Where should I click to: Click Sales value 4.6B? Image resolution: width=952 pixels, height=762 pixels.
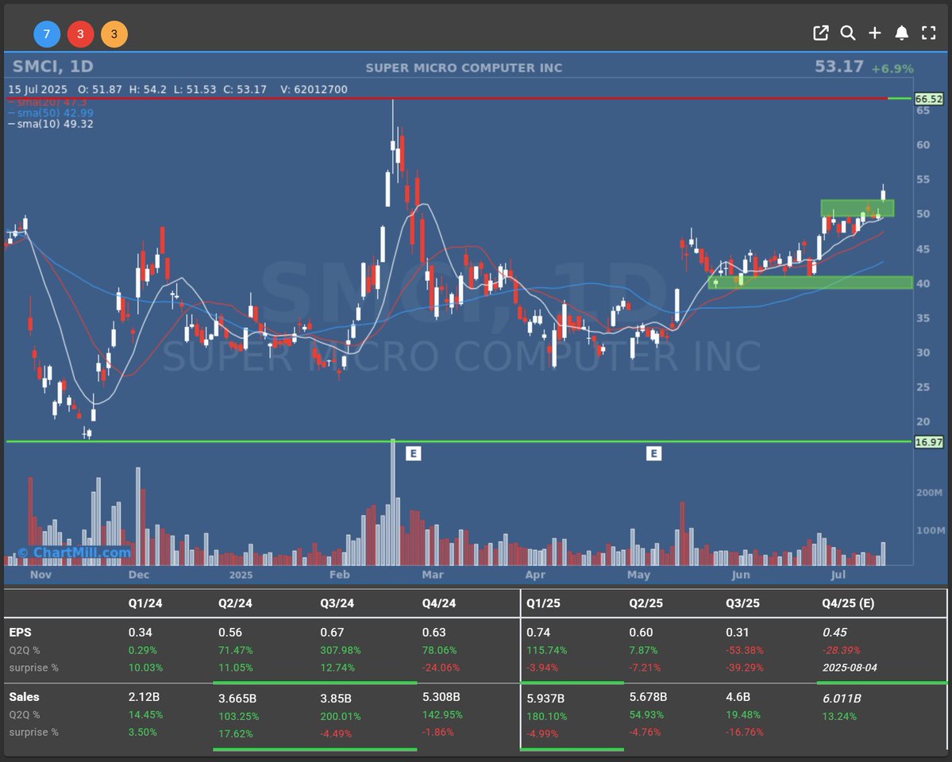(x=738, y=696)
